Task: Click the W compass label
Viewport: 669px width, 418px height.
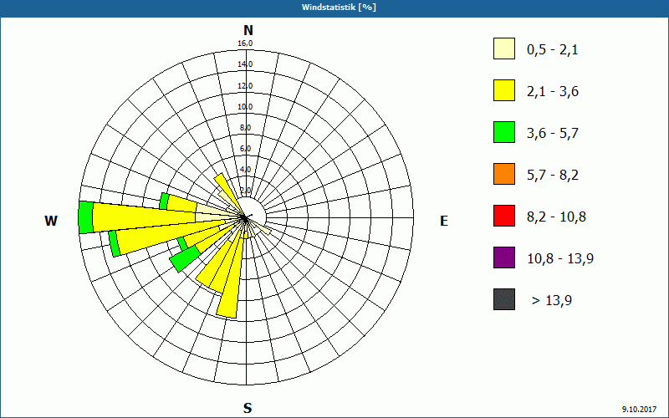Action: pos(51,221)
